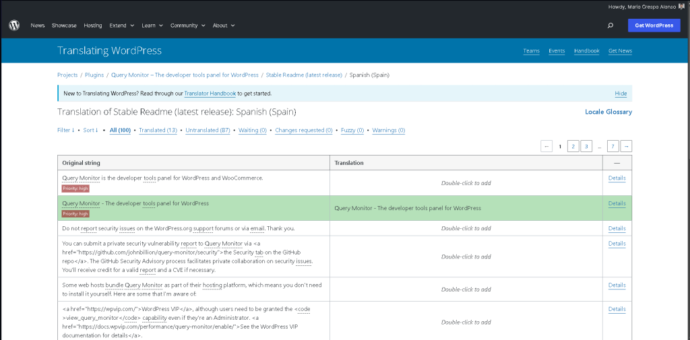Image resolution: width=690 pixels, height=340 pixels.
Task: Open Details for the highlighted green row
Action: 617,203
